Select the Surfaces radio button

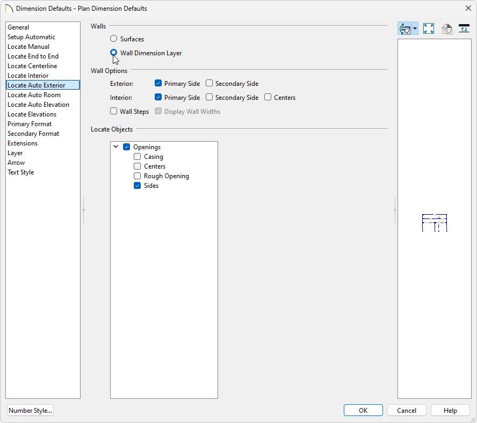tap(113, 39)
